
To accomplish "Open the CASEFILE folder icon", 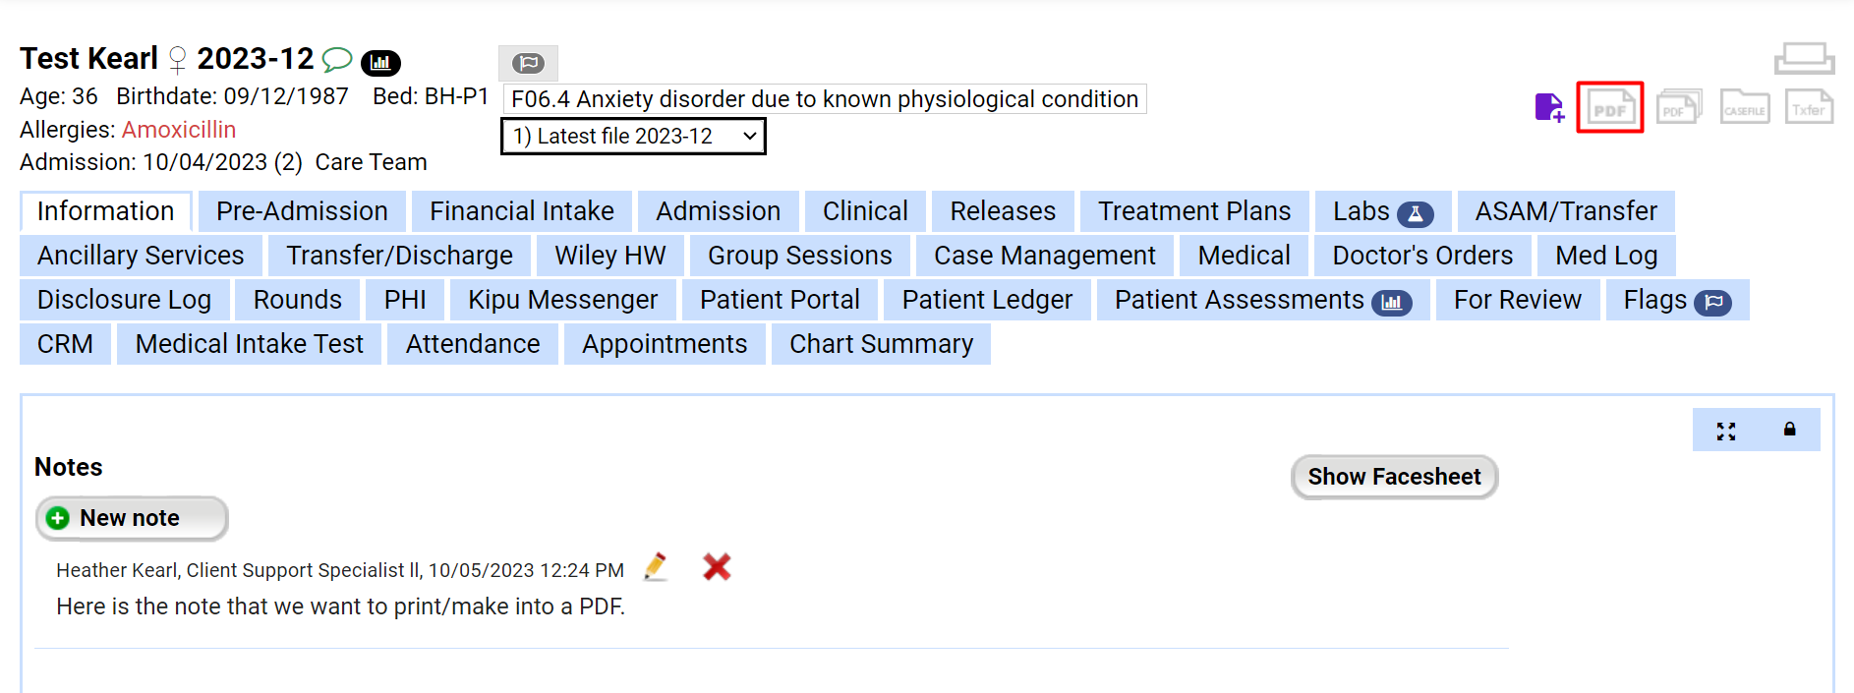I will click(1744, 106).
